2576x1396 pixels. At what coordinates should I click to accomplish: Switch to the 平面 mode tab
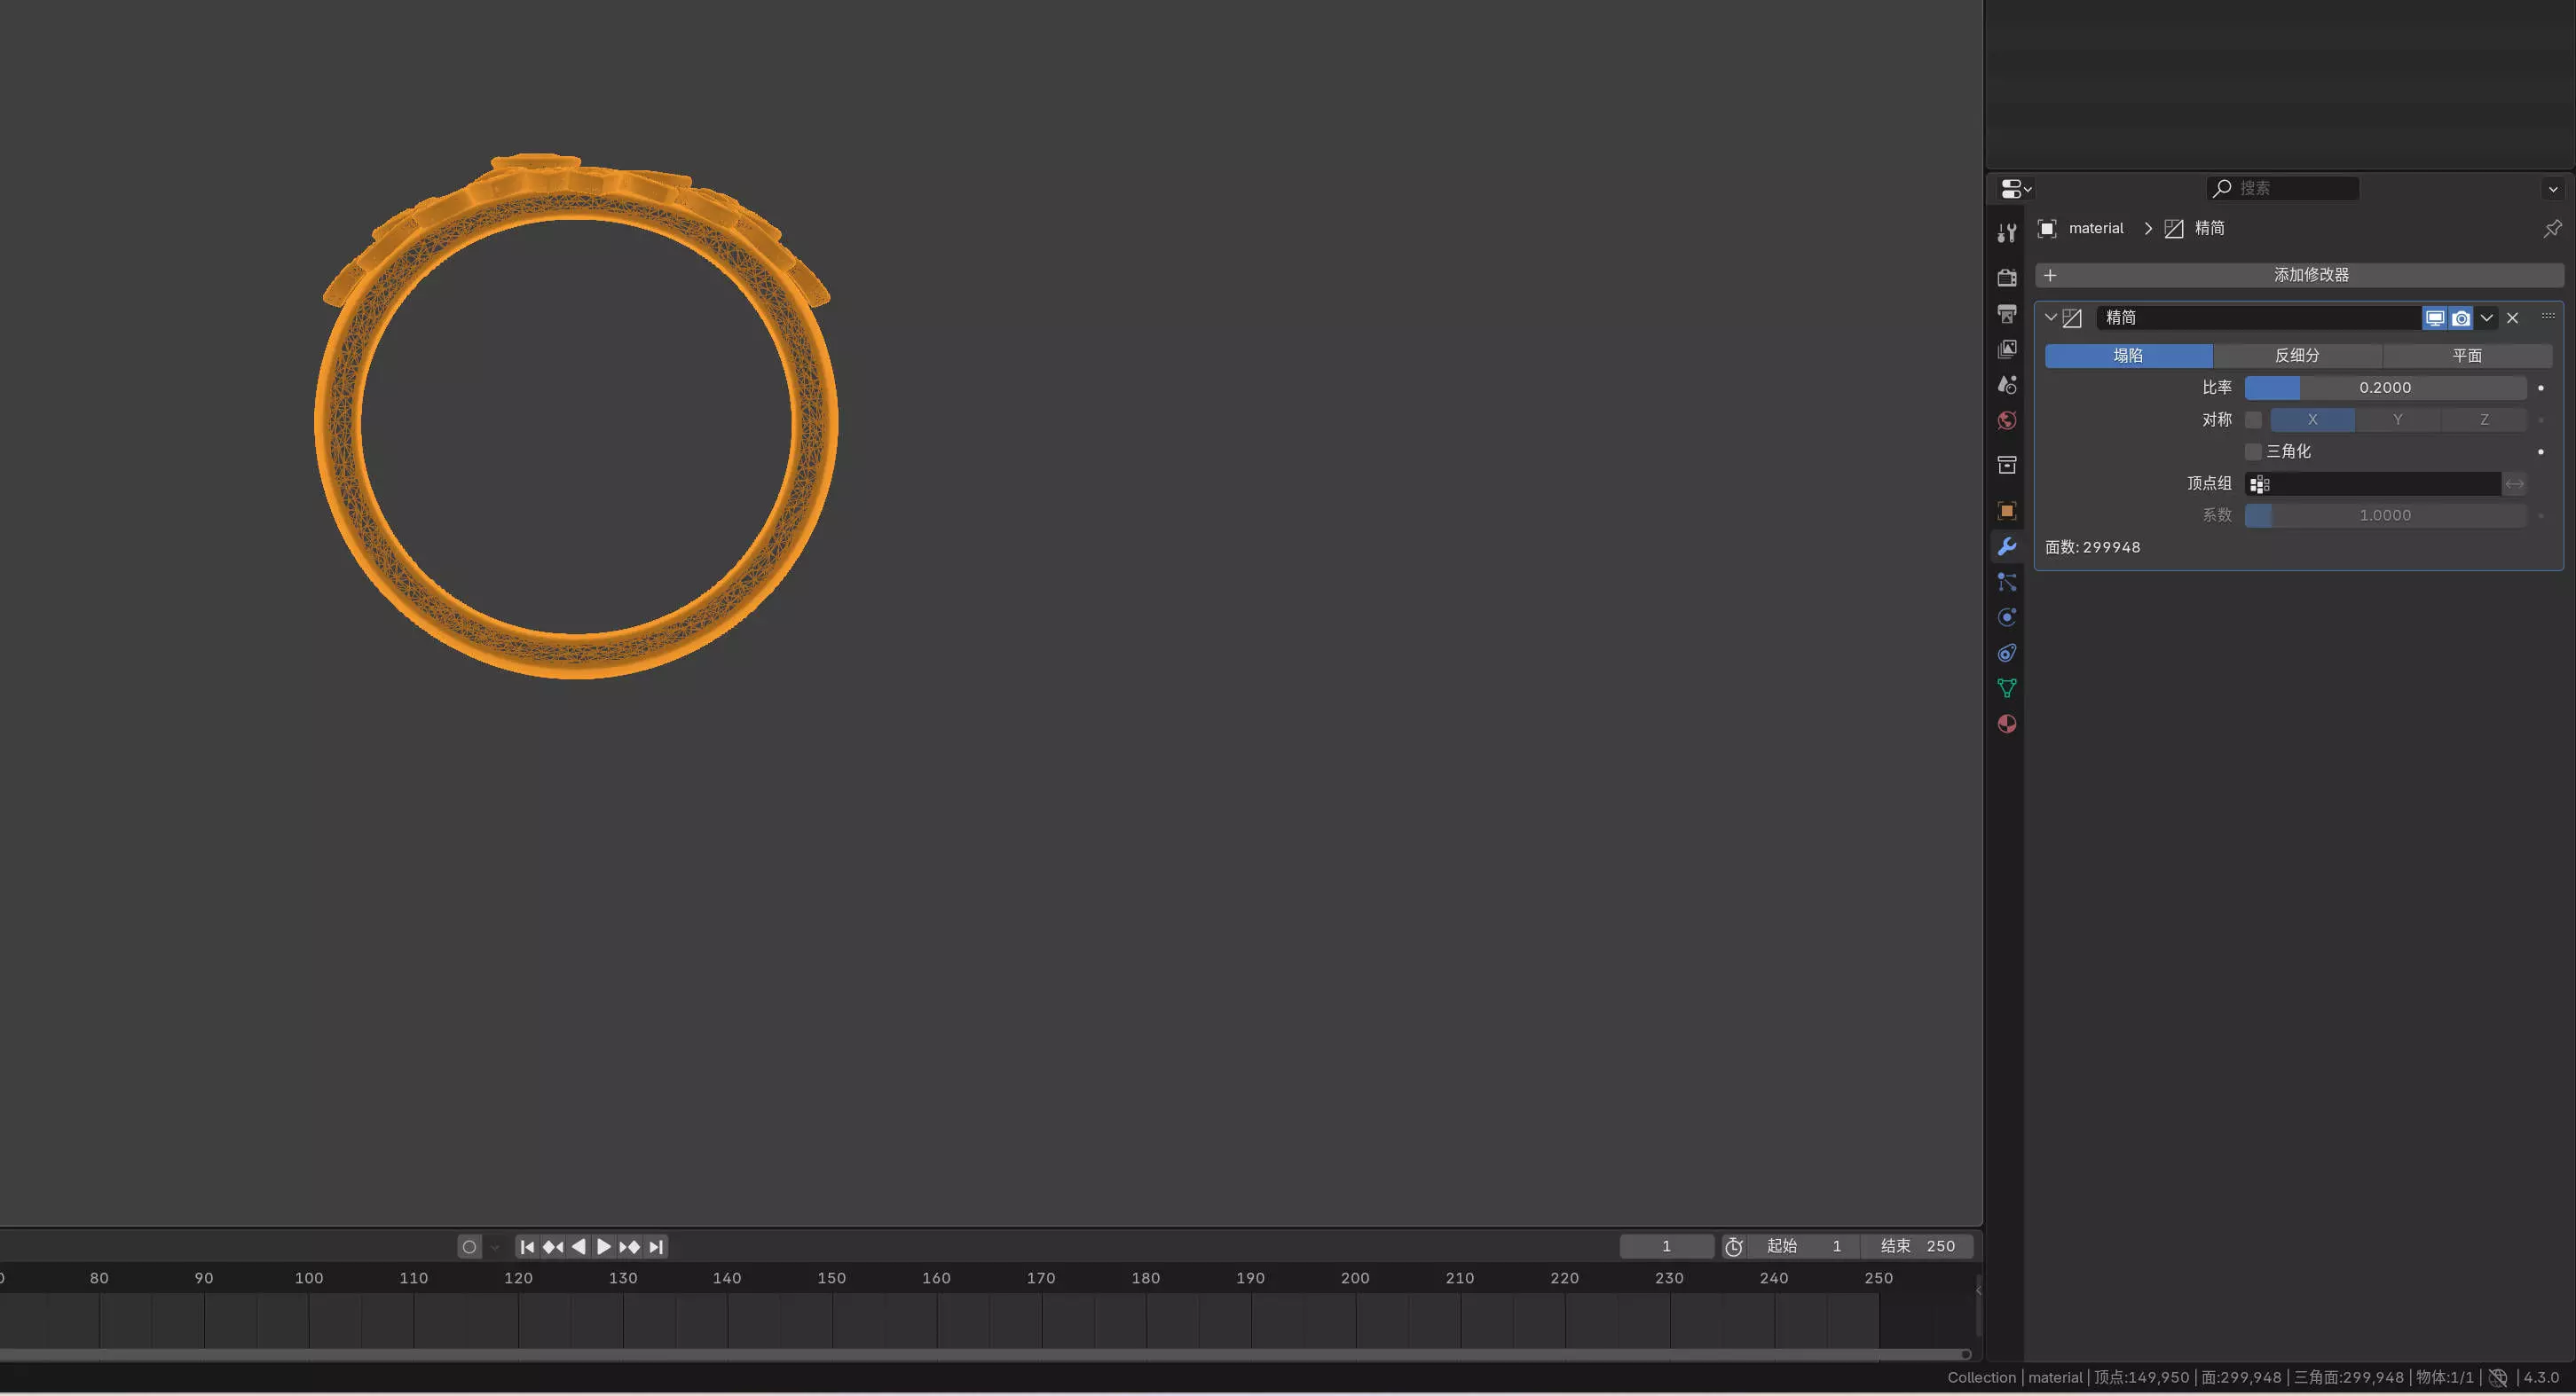pos(2466,356)
